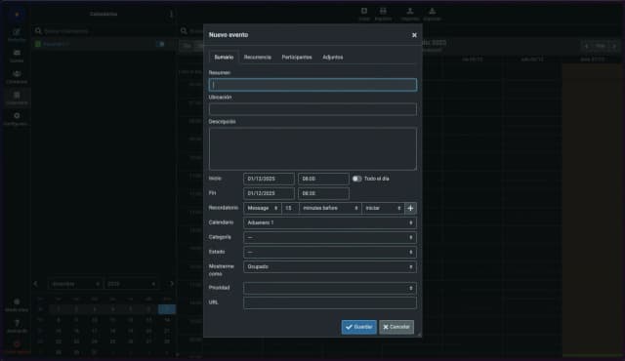Open Correo mail in the sidebar
This screenshot has width=625, height=361.
pos(17,56)
